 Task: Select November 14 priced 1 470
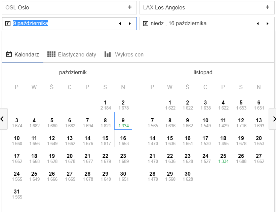tap(152, 140)
